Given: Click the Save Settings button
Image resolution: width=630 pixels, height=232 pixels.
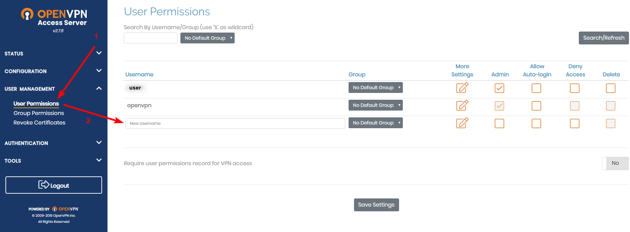Looking at the screenshot, I should click(376, 205).
